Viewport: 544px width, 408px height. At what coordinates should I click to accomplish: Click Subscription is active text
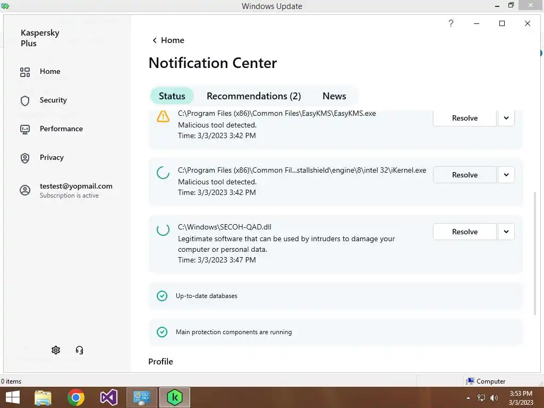pyautogui.click(x=69, y=195)
